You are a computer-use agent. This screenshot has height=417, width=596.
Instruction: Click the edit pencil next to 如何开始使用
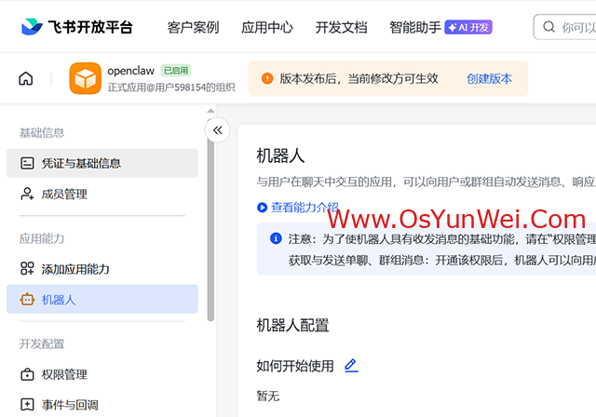tap(351, 366)
